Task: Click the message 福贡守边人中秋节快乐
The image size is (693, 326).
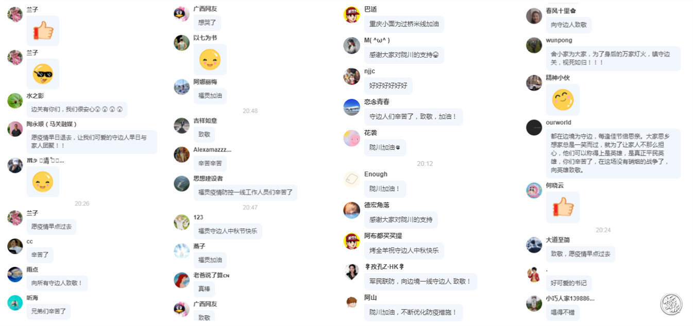Action: click(x=227, y=231)
